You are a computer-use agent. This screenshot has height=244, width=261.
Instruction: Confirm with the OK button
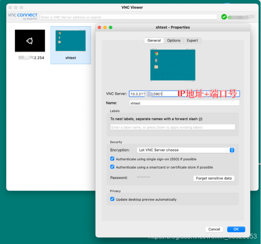click(236, 229)
